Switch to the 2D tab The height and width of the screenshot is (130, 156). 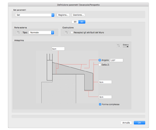point(75,22)
